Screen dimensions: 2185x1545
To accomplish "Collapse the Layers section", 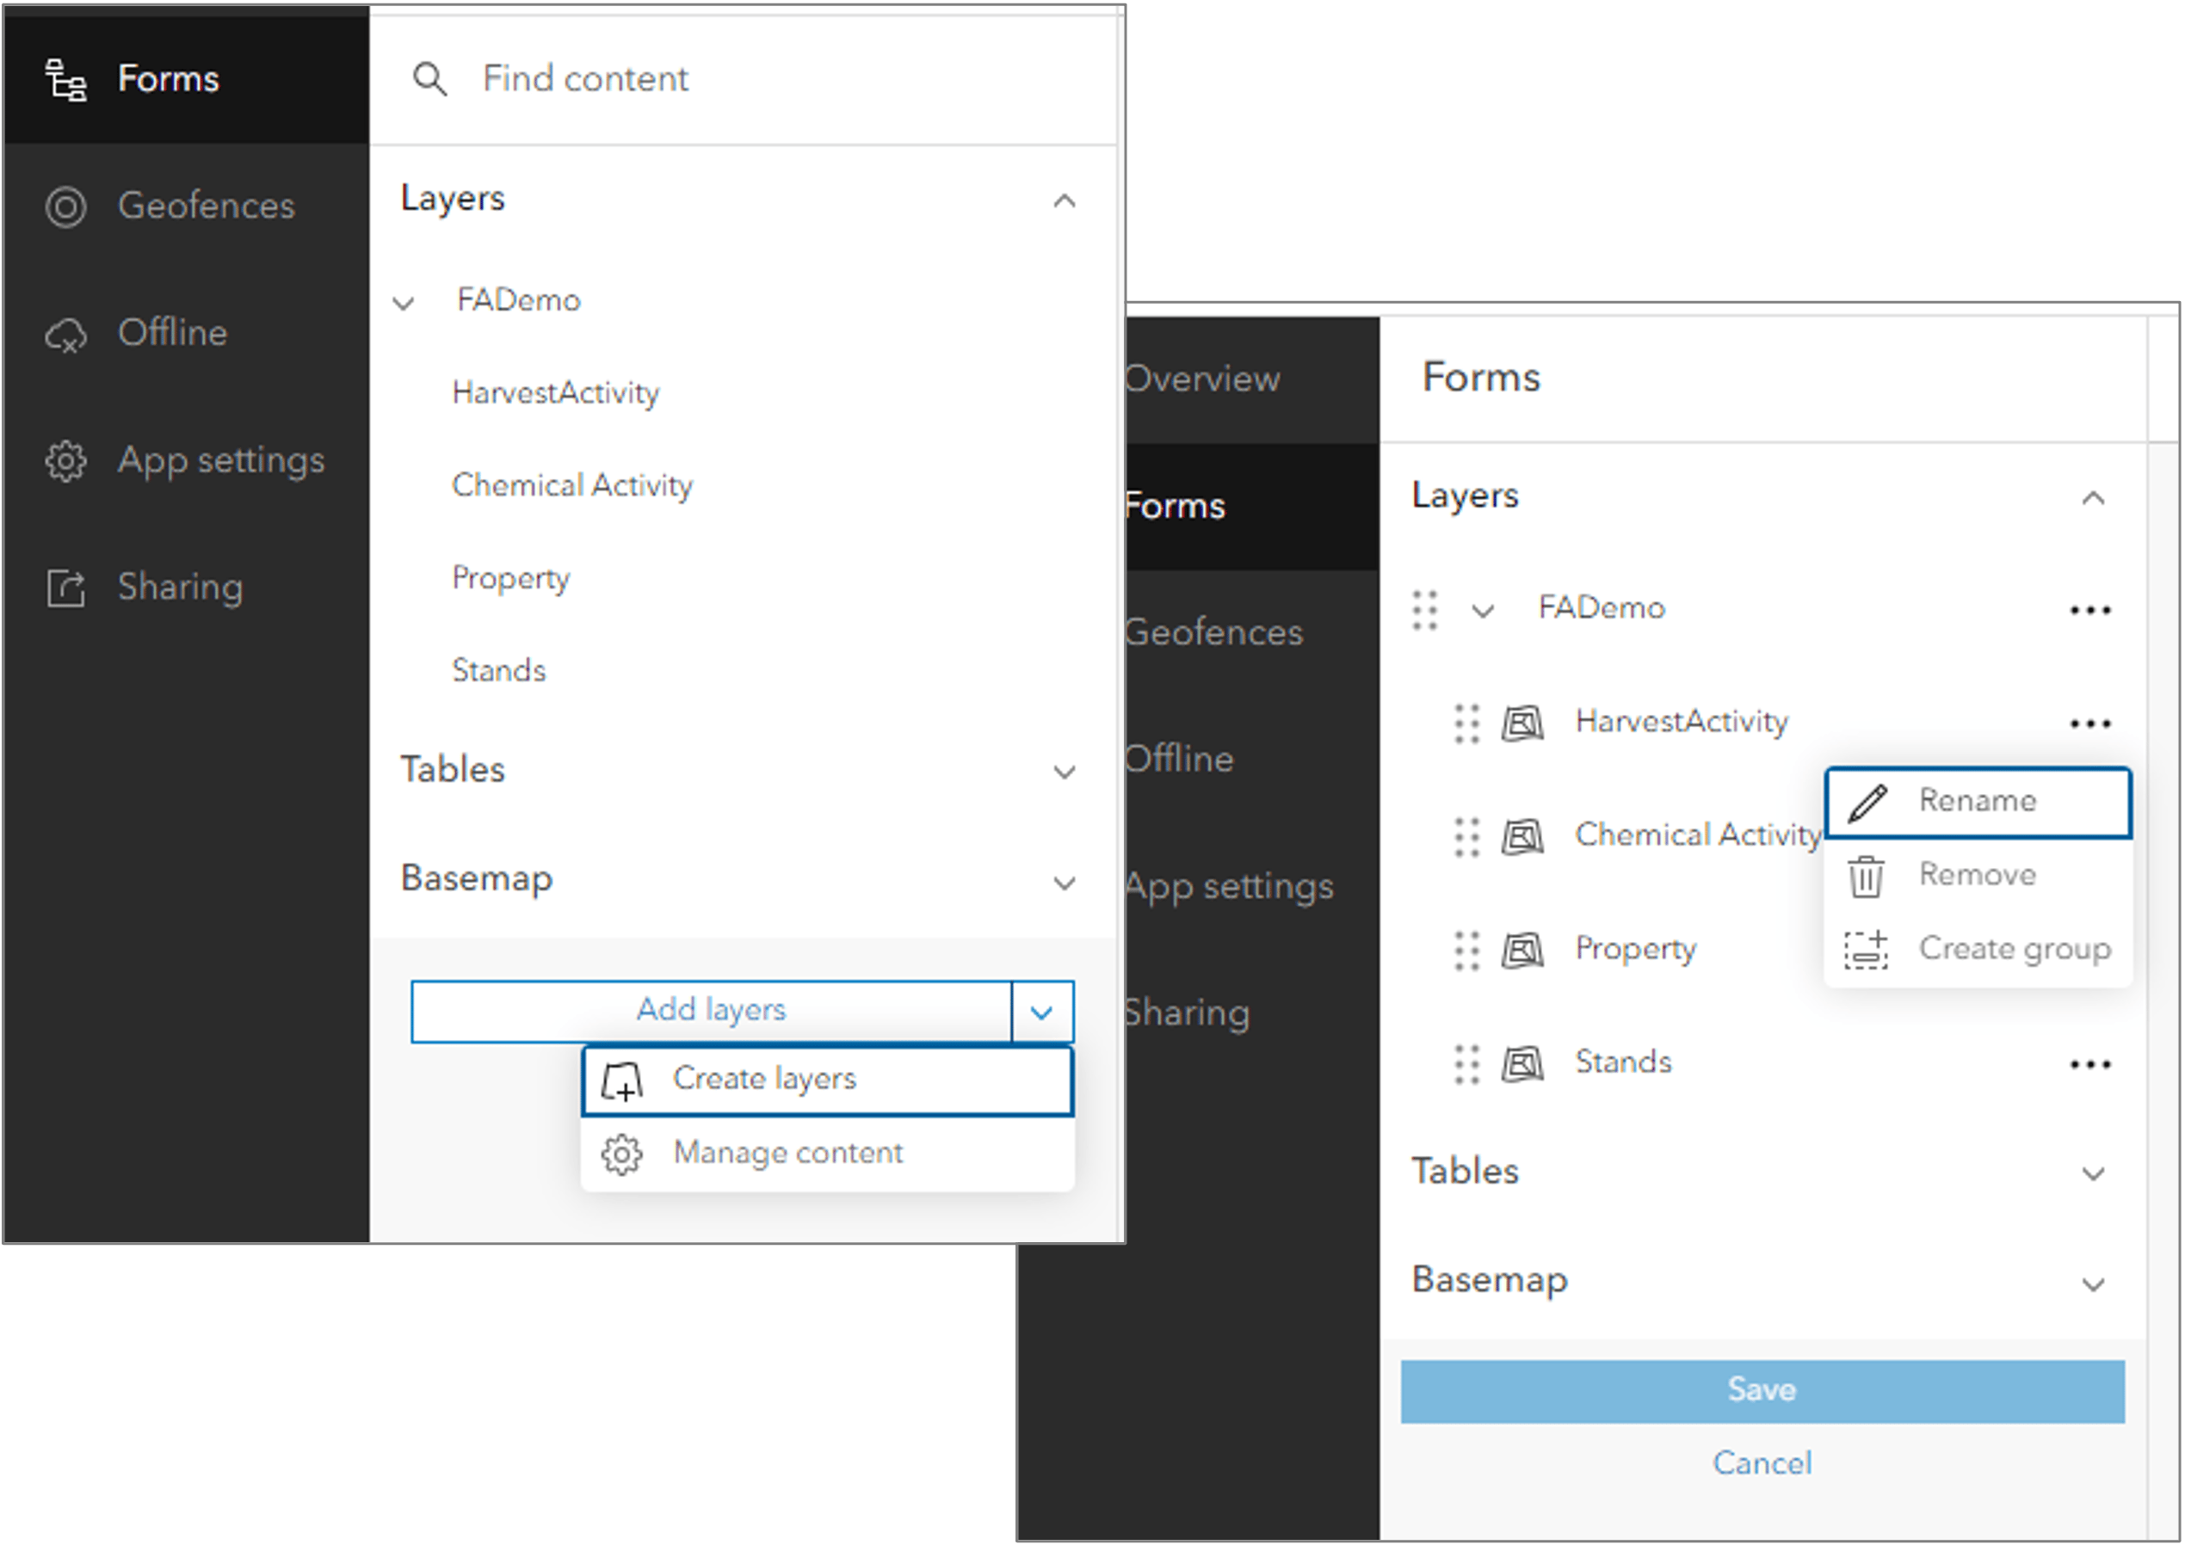I will click(x=1065, y=201).
